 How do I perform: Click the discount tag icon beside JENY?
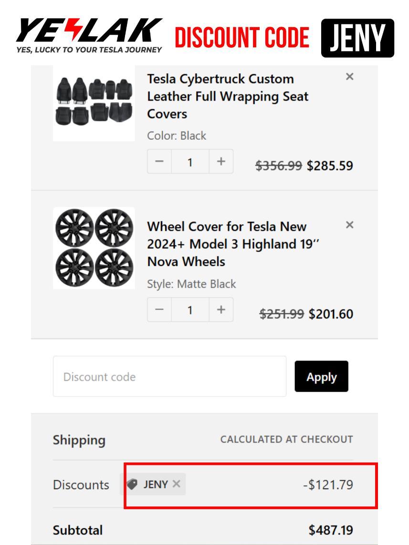pyautogui.click(x=133, y=484)
